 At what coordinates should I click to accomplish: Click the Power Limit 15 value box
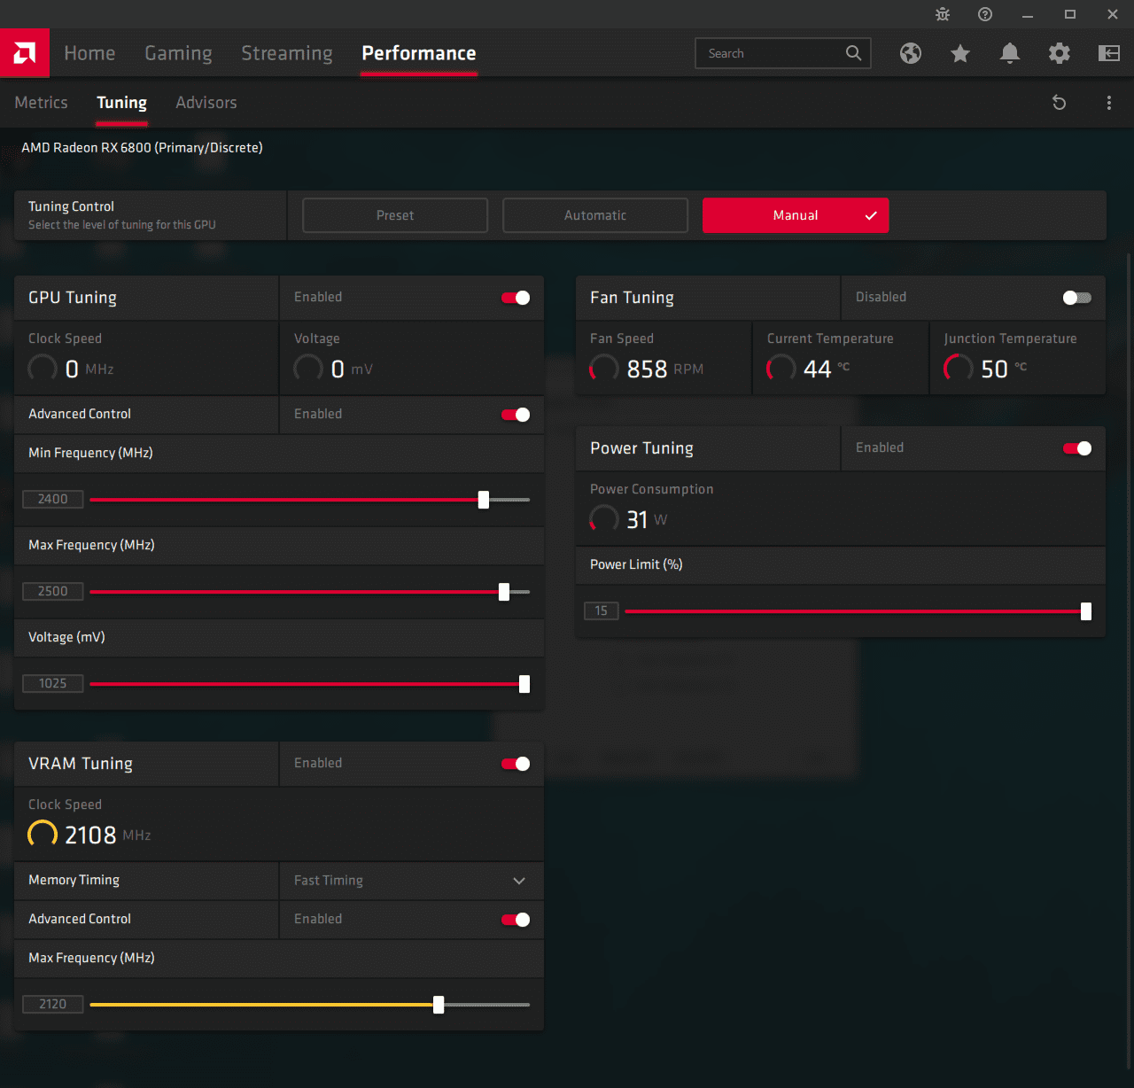click(x=602, y=611)
